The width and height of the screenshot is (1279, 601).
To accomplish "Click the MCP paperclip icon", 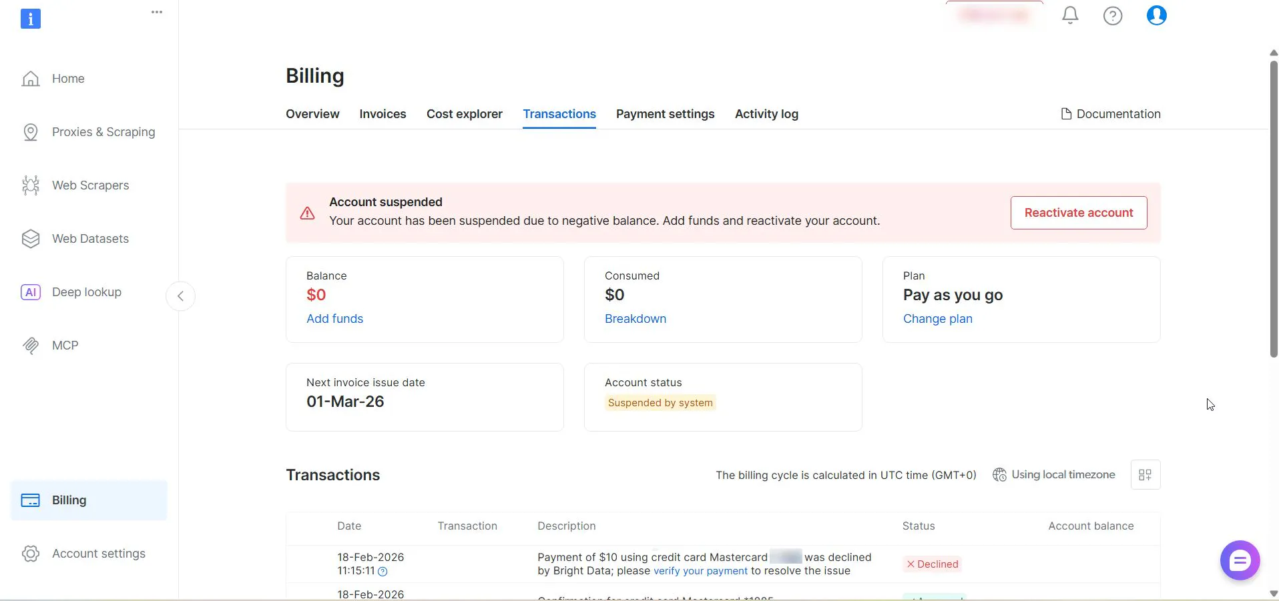I will pyautogui.click(x=31, y=346).
